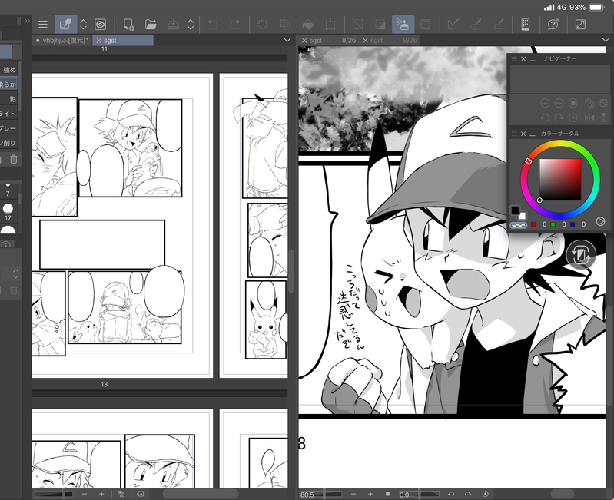Close the sgst tab in left canvas
The width and height of the screenshot is (614, 500).
98,40
